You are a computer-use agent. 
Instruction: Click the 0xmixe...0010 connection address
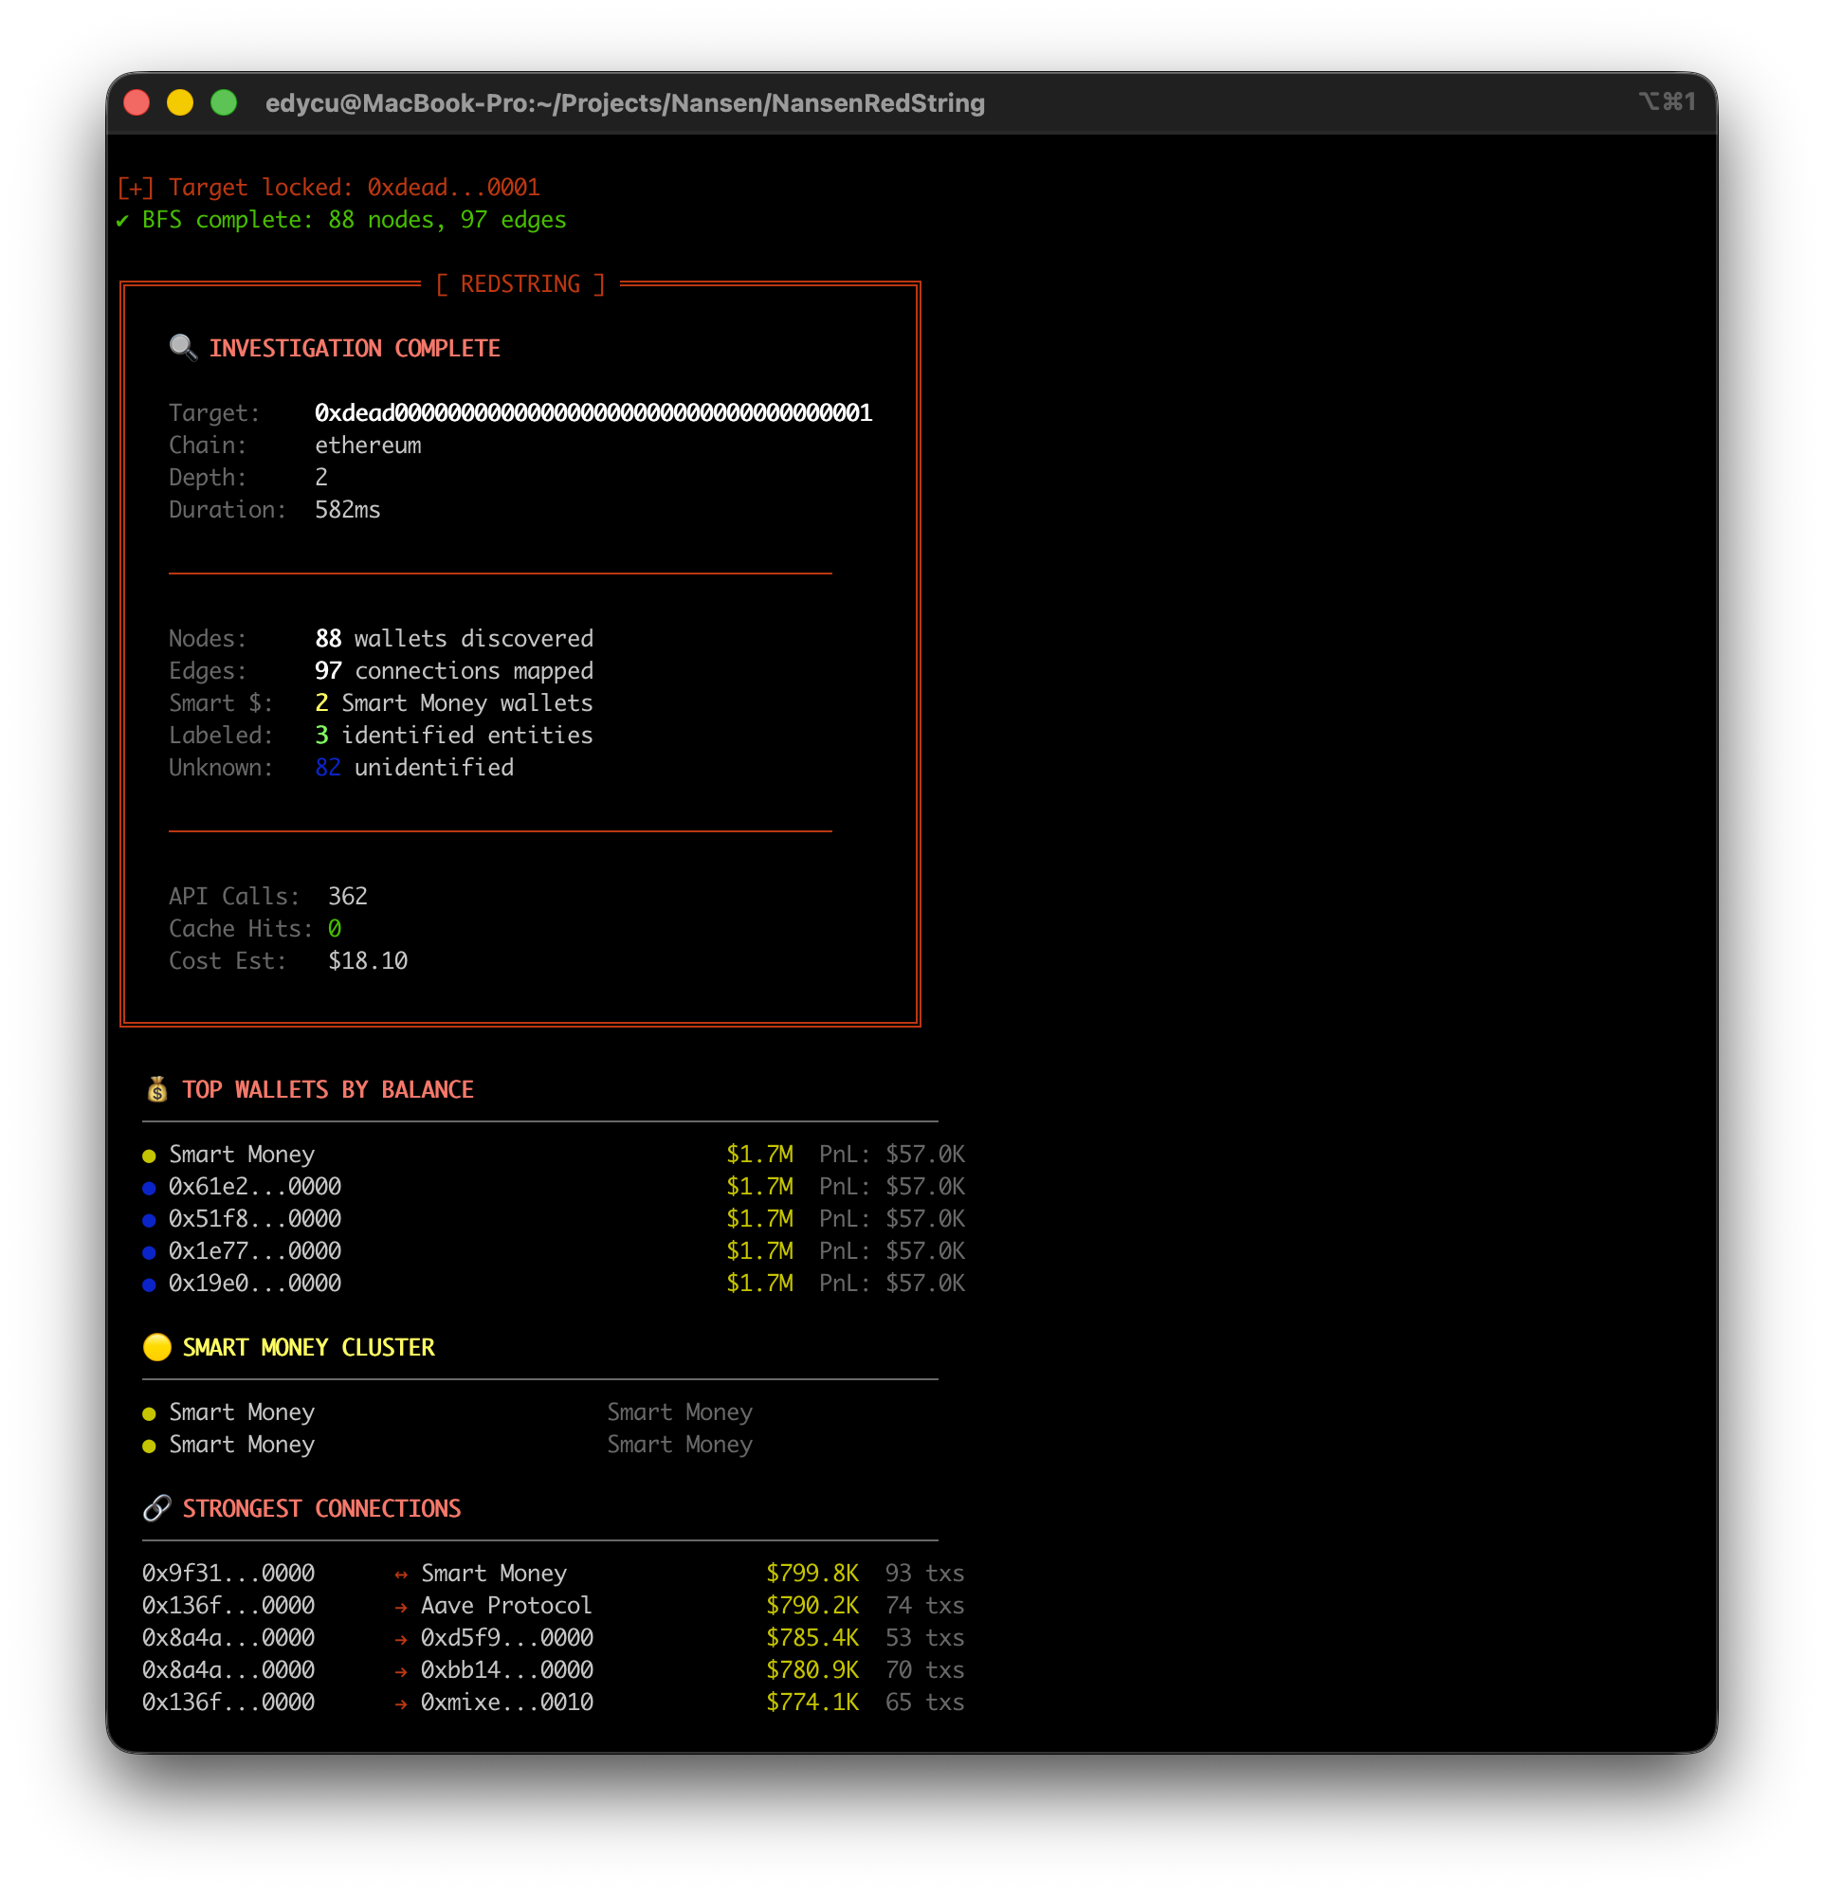[506, 1702]
